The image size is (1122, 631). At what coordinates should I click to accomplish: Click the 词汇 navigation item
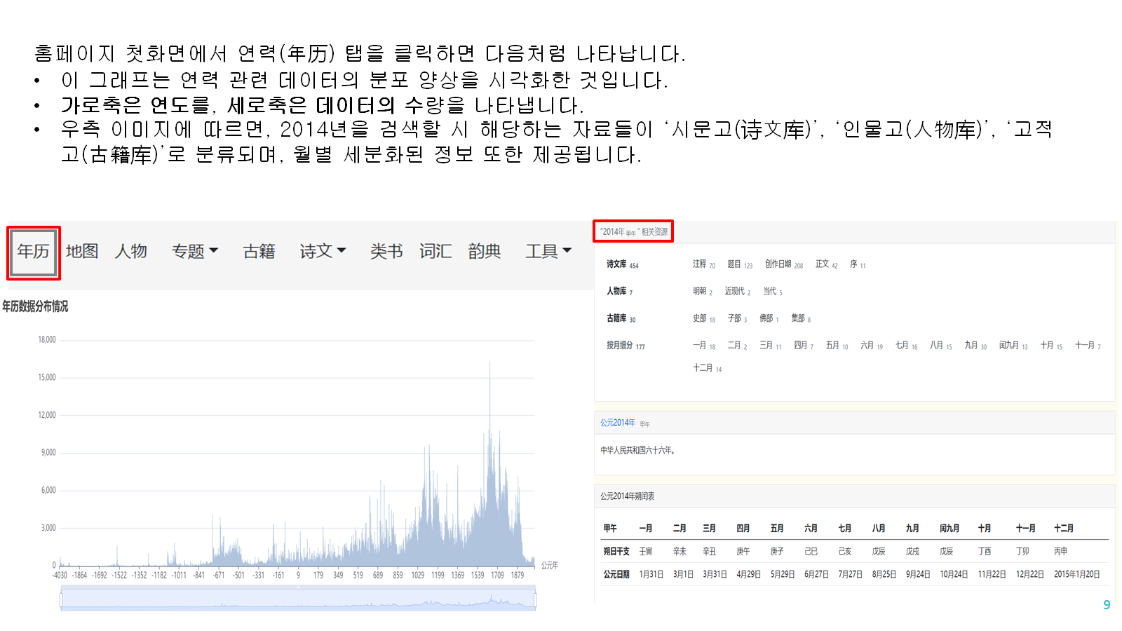pos(435,252)
